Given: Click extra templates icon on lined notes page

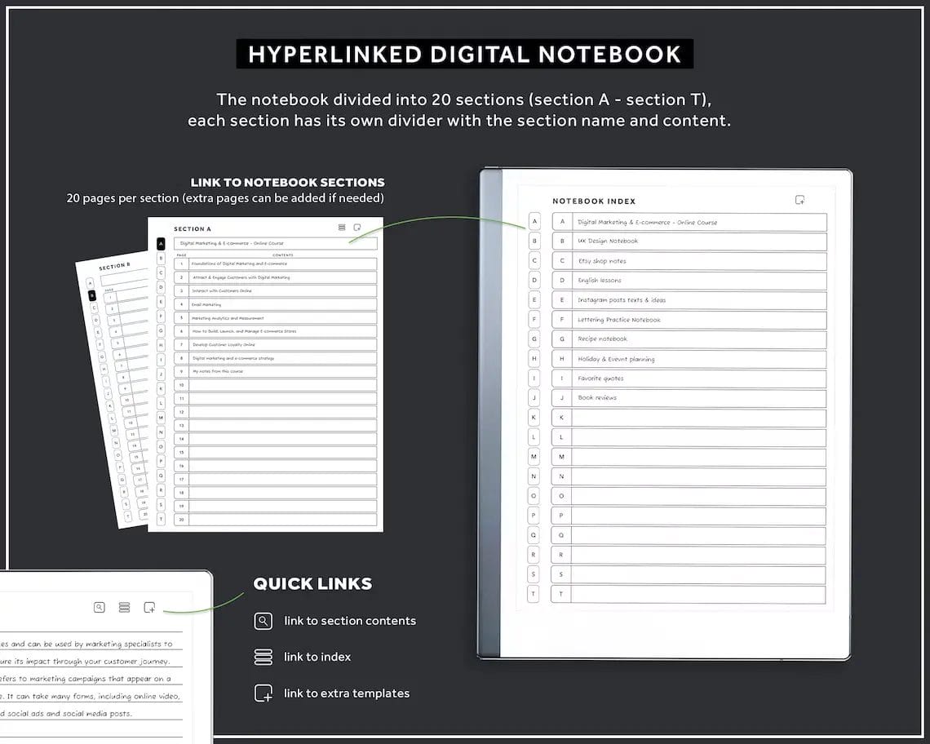Looking at the screenshot, I should [149, 607].
